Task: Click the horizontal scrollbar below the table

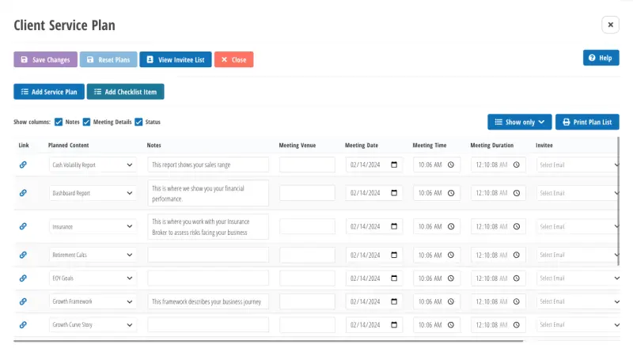Action: (x=269, y=341)
